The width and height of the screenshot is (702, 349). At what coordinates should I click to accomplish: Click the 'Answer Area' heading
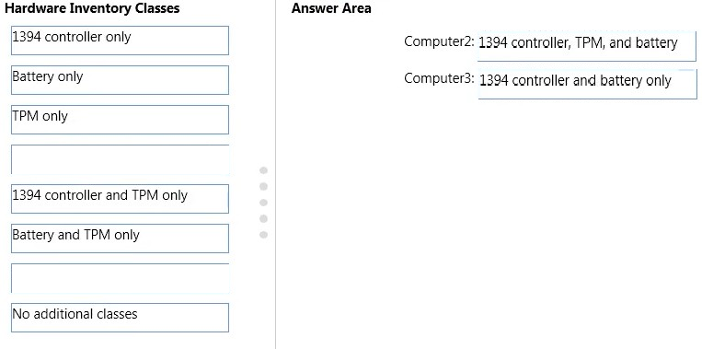coord(331,8)
